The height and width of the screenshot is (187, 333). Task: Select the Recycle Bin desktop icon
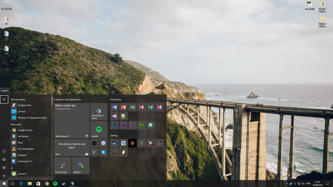[x=6, y=6]
